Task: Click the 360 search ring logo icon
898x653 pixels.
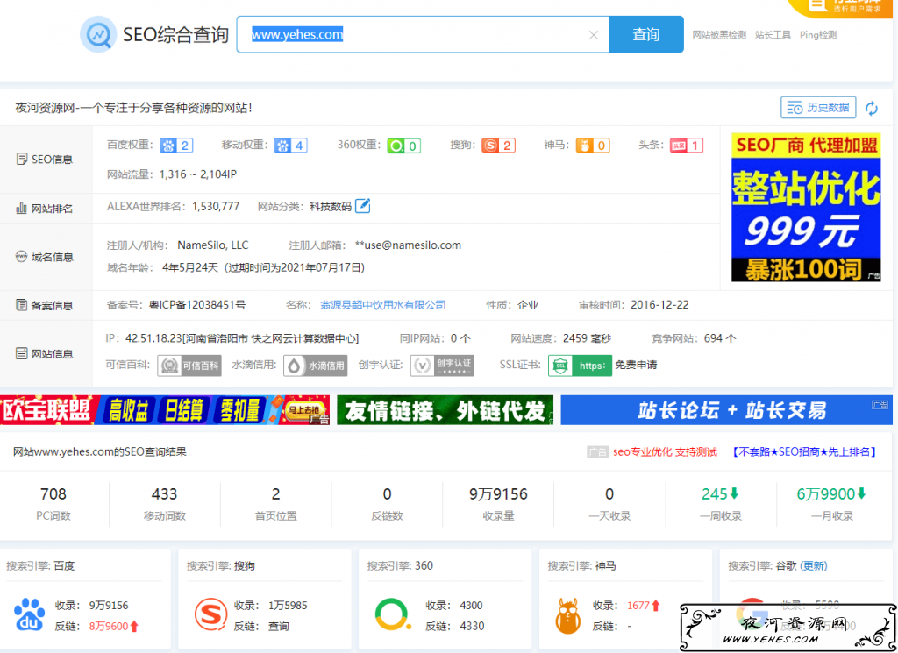Action: tap(393, 614)
